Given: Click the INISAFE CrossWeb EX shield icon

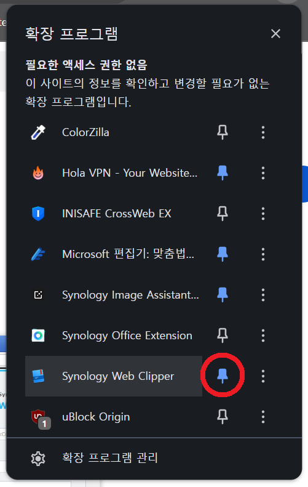Looking at the screenshot, I should [38, 214].
